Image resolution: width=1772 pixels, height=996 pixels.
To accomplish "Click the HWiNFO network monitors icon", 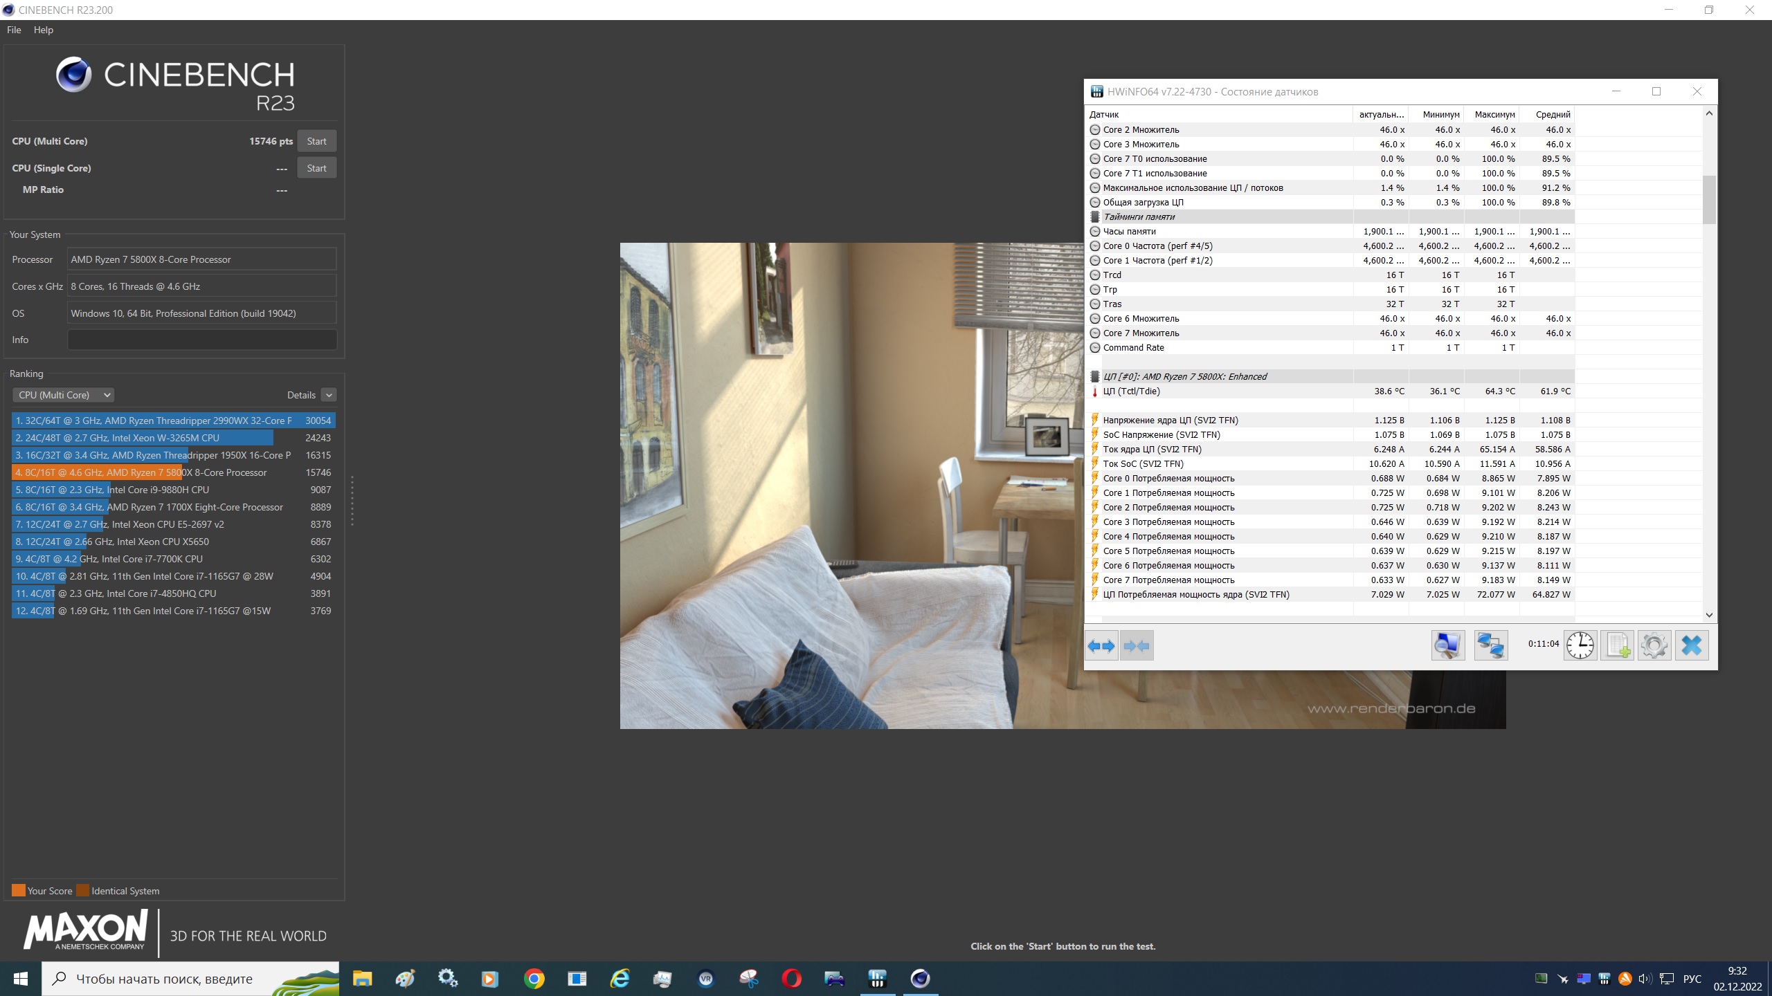I will click(x=1490, y=646).
